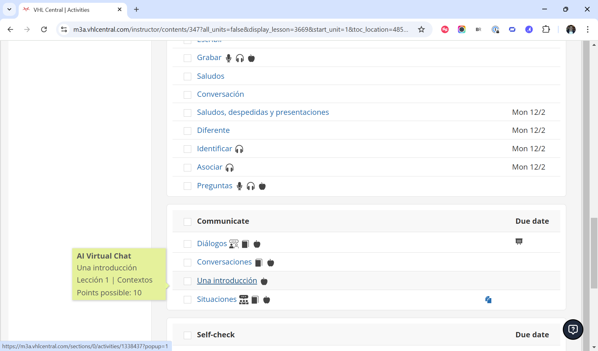Click the apple icon next to Una introducción
Image resolution: width=598 pixels, height=351 pixels.
[x=264, y=281]
